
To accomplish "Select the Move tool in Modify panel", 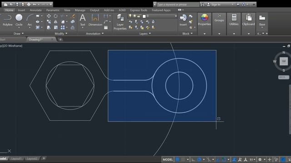I will [x=49, y=16].
